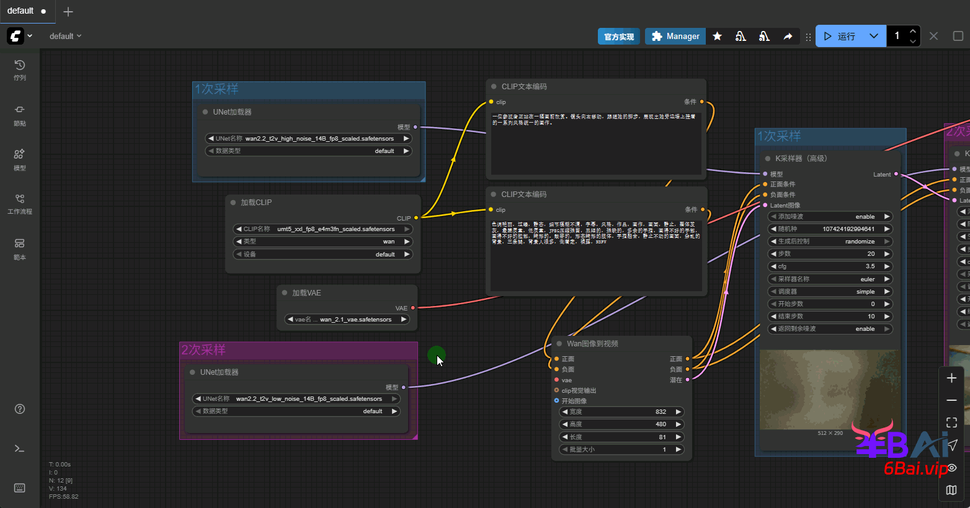970x508 pixels.
Task: Click the star favorites icon in toolbar
Action: 717,37
